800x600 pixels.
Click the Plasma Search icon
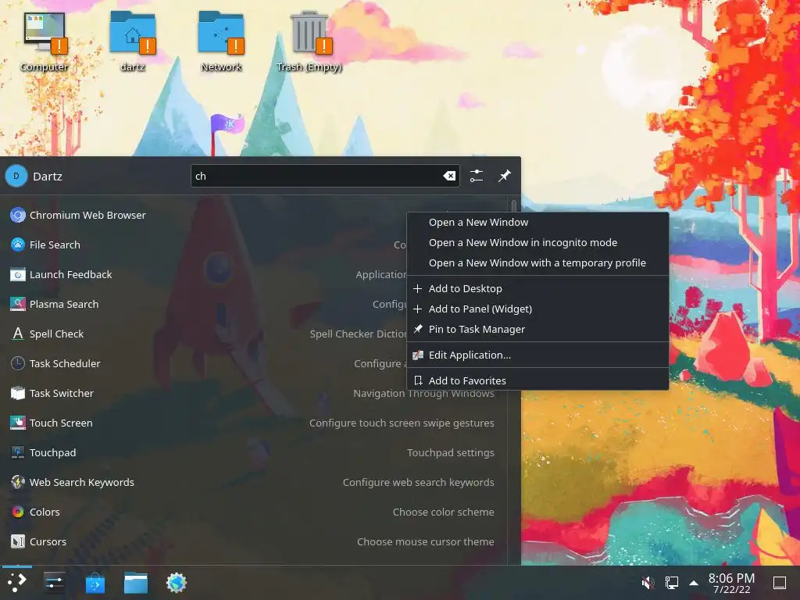click(18, 304)
